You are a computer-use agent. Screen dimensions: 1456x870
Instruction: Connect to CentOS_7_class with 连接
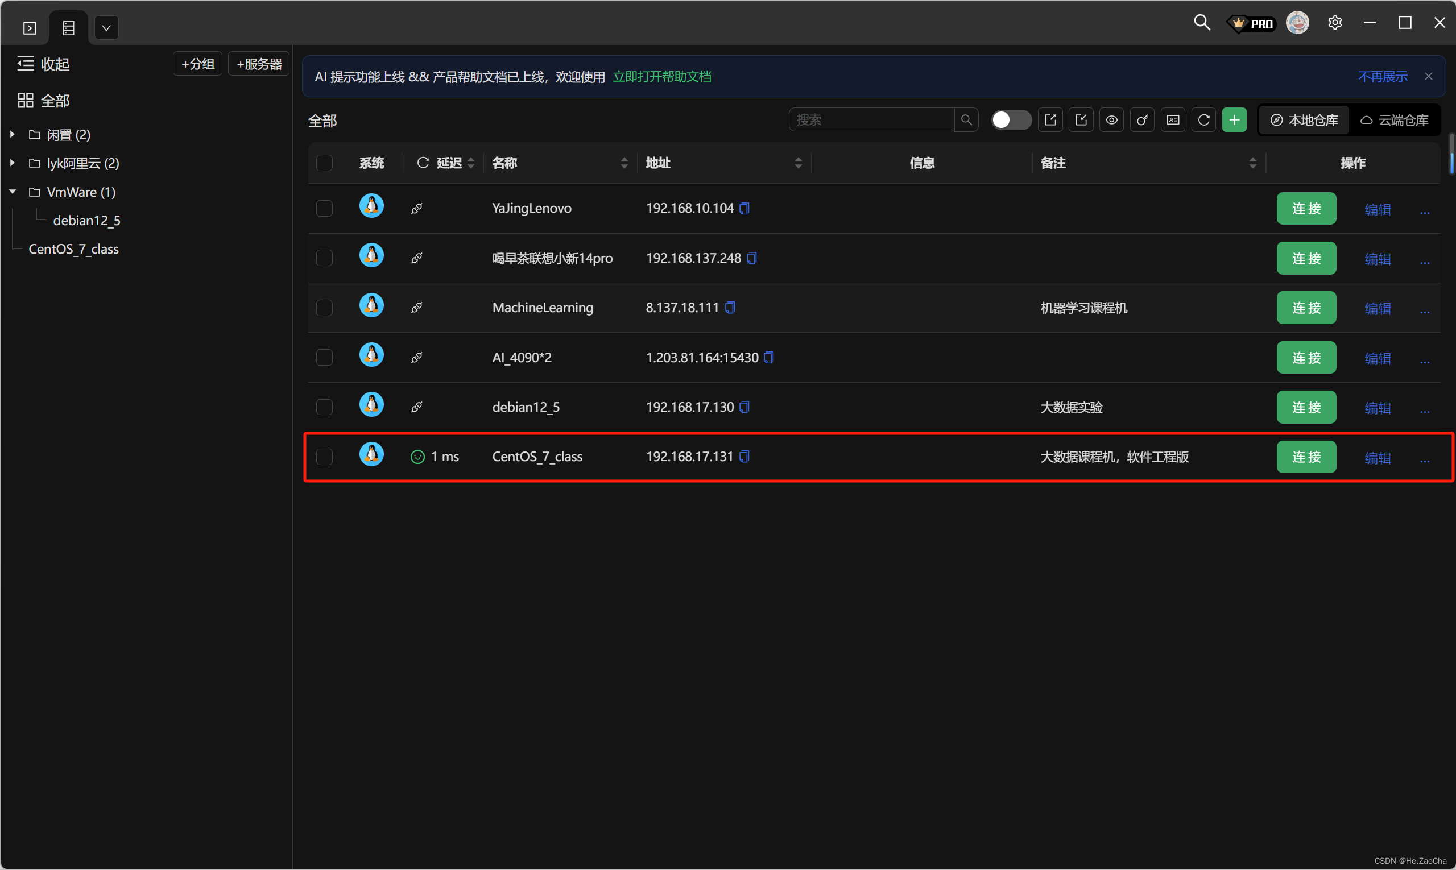[x=1306, y=457]
